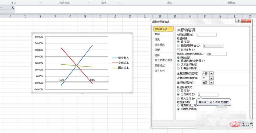
Task: Open the 线条颜色 category
Action: (x=159, y=45)
